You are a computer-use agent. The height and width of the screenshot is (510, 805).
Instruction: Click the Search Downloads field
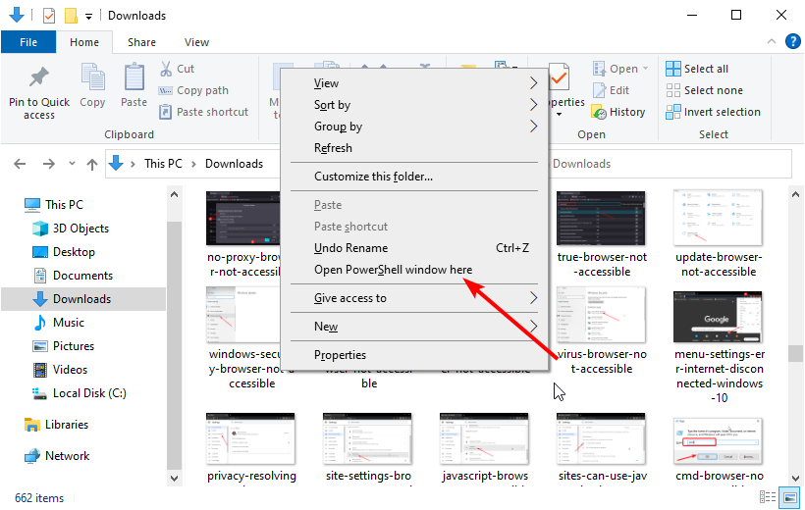[670, 164]
